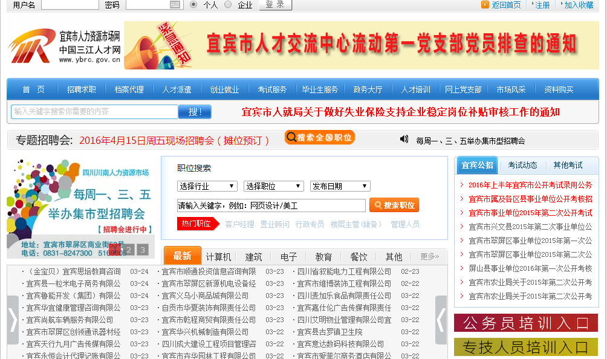The image size is (607, 359).
Task: Switch to the 其他考试 tab
Action: (x=568, y=165)
